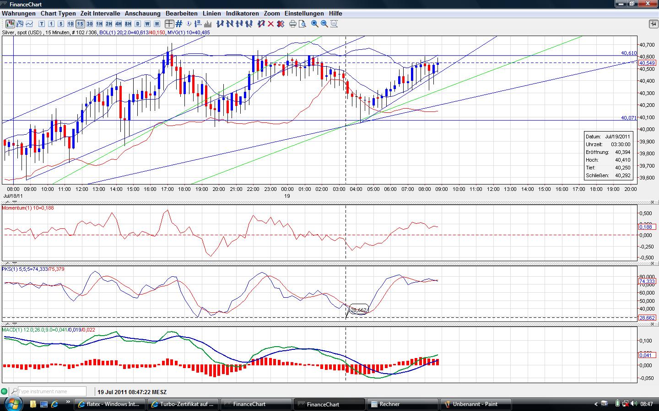The width and height of the screenshot is (659, 411).
Task: Toggle the grid lines icon
Action: pyautogui.click(x=179, y=24)
